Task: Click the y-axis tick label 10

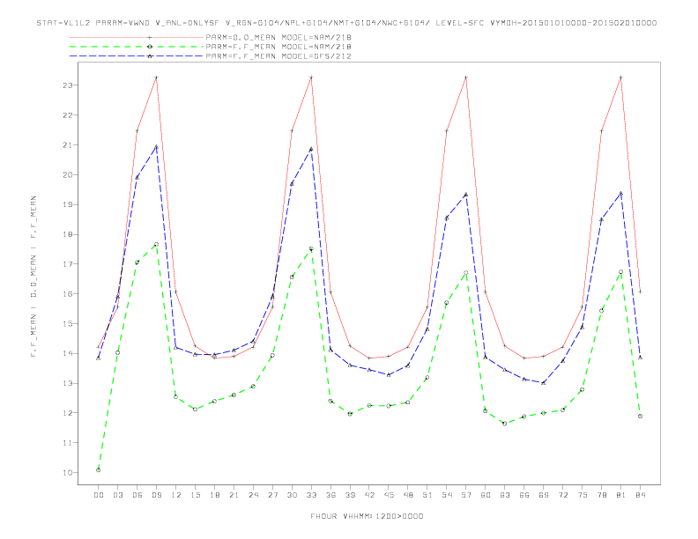Action: [x=68, y=472]
